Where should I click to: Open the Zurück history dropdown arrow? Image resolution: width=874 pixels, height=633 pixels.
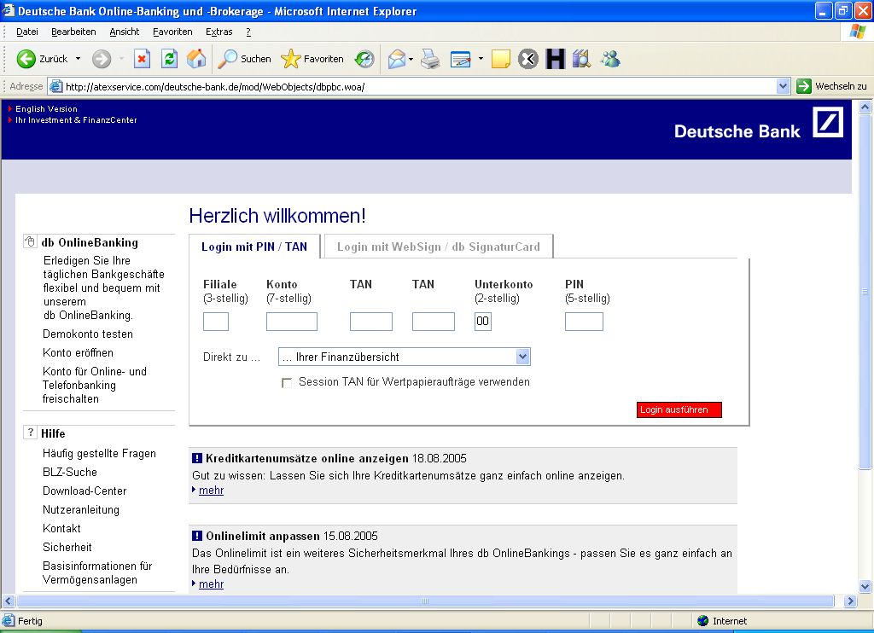[x=78, y=59]
